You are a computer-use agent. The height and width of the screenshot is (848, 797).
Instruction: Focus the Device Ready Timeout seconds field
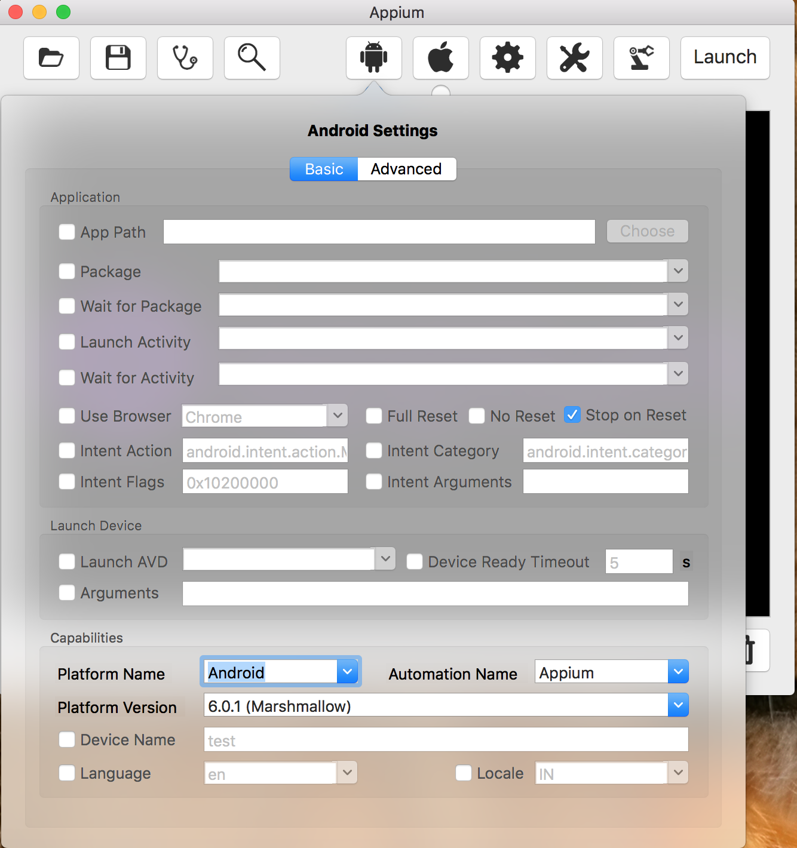tap(639, 562)
